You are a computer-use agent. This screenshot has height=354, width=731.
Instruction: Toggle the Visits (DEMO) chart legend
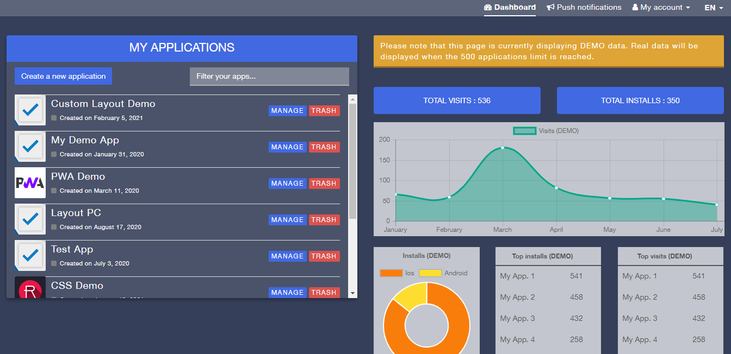(546, 131)
